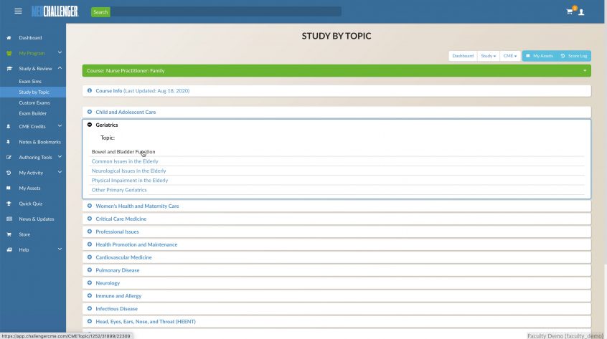The image size is (607, 339).
Task: Click the Study & Review graduation cap icon
Action: point(9,68)
